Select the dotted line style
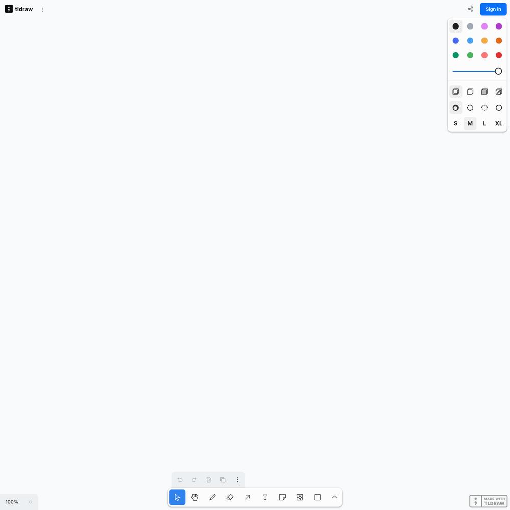The width and height of the screenshot is (510, 510). click(x=484, y=108)
